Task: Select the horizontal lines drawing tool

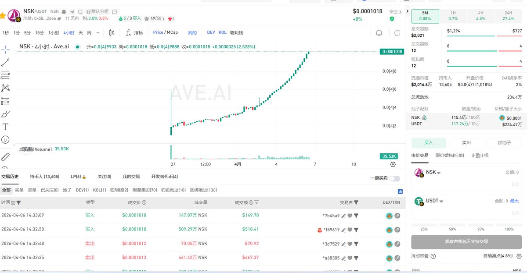Action: tap(5, 75)
